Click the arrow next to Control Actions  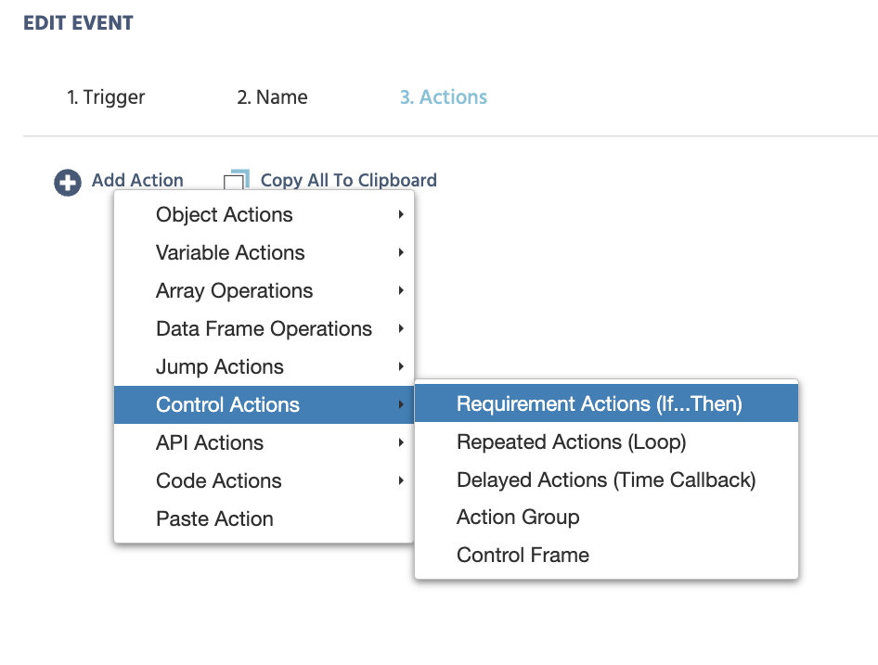(x=401, y=404)
